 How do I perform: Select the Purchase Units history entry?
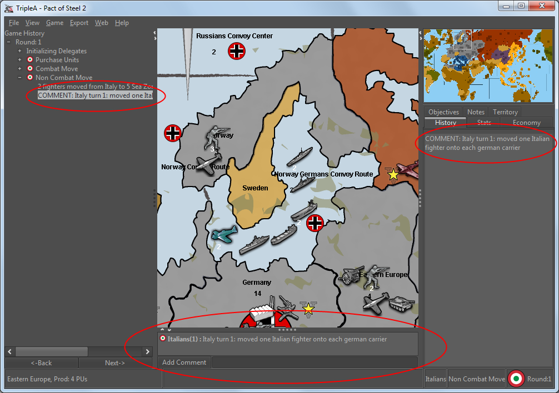[57, 60]
